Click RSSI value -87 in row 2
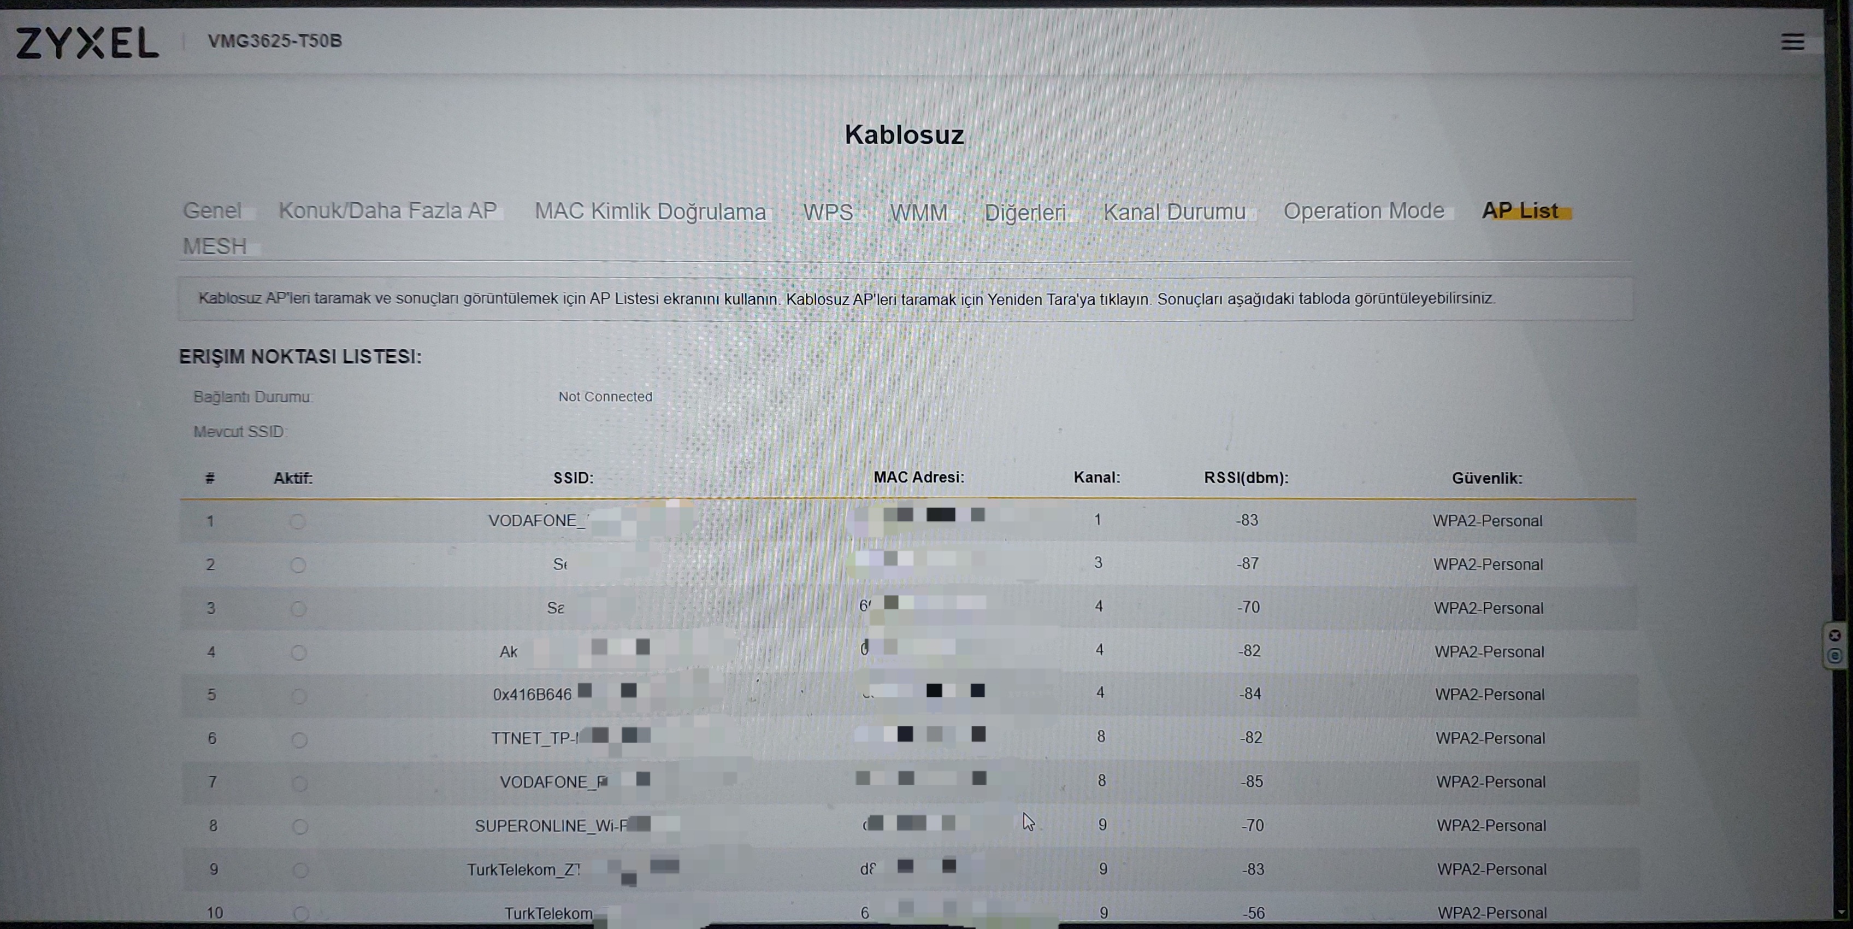Viewport: 1853px width, 929px height. pos(1247,563)
